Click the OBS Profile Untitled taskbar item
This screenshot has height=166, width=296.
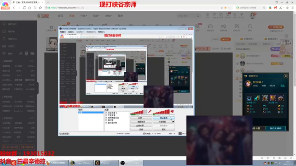pyautogui.click(x=131, y=163)
